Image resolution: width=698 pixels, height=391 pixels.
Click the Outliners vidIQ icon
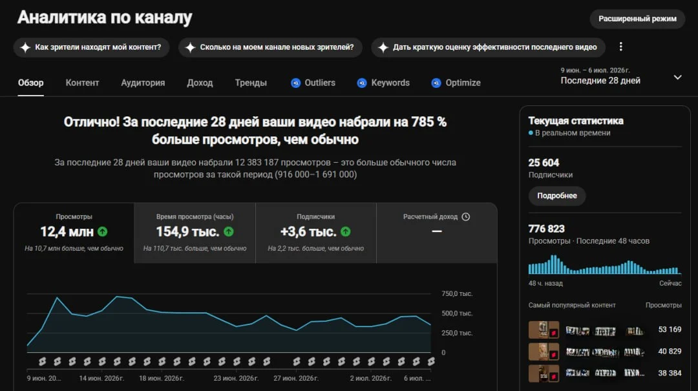pos(295,83)
